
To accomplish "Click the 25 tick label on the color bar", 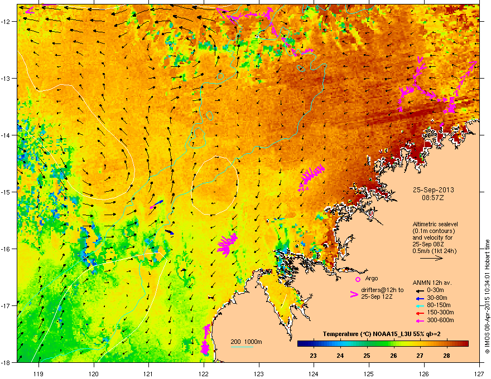I will point(367,356).
